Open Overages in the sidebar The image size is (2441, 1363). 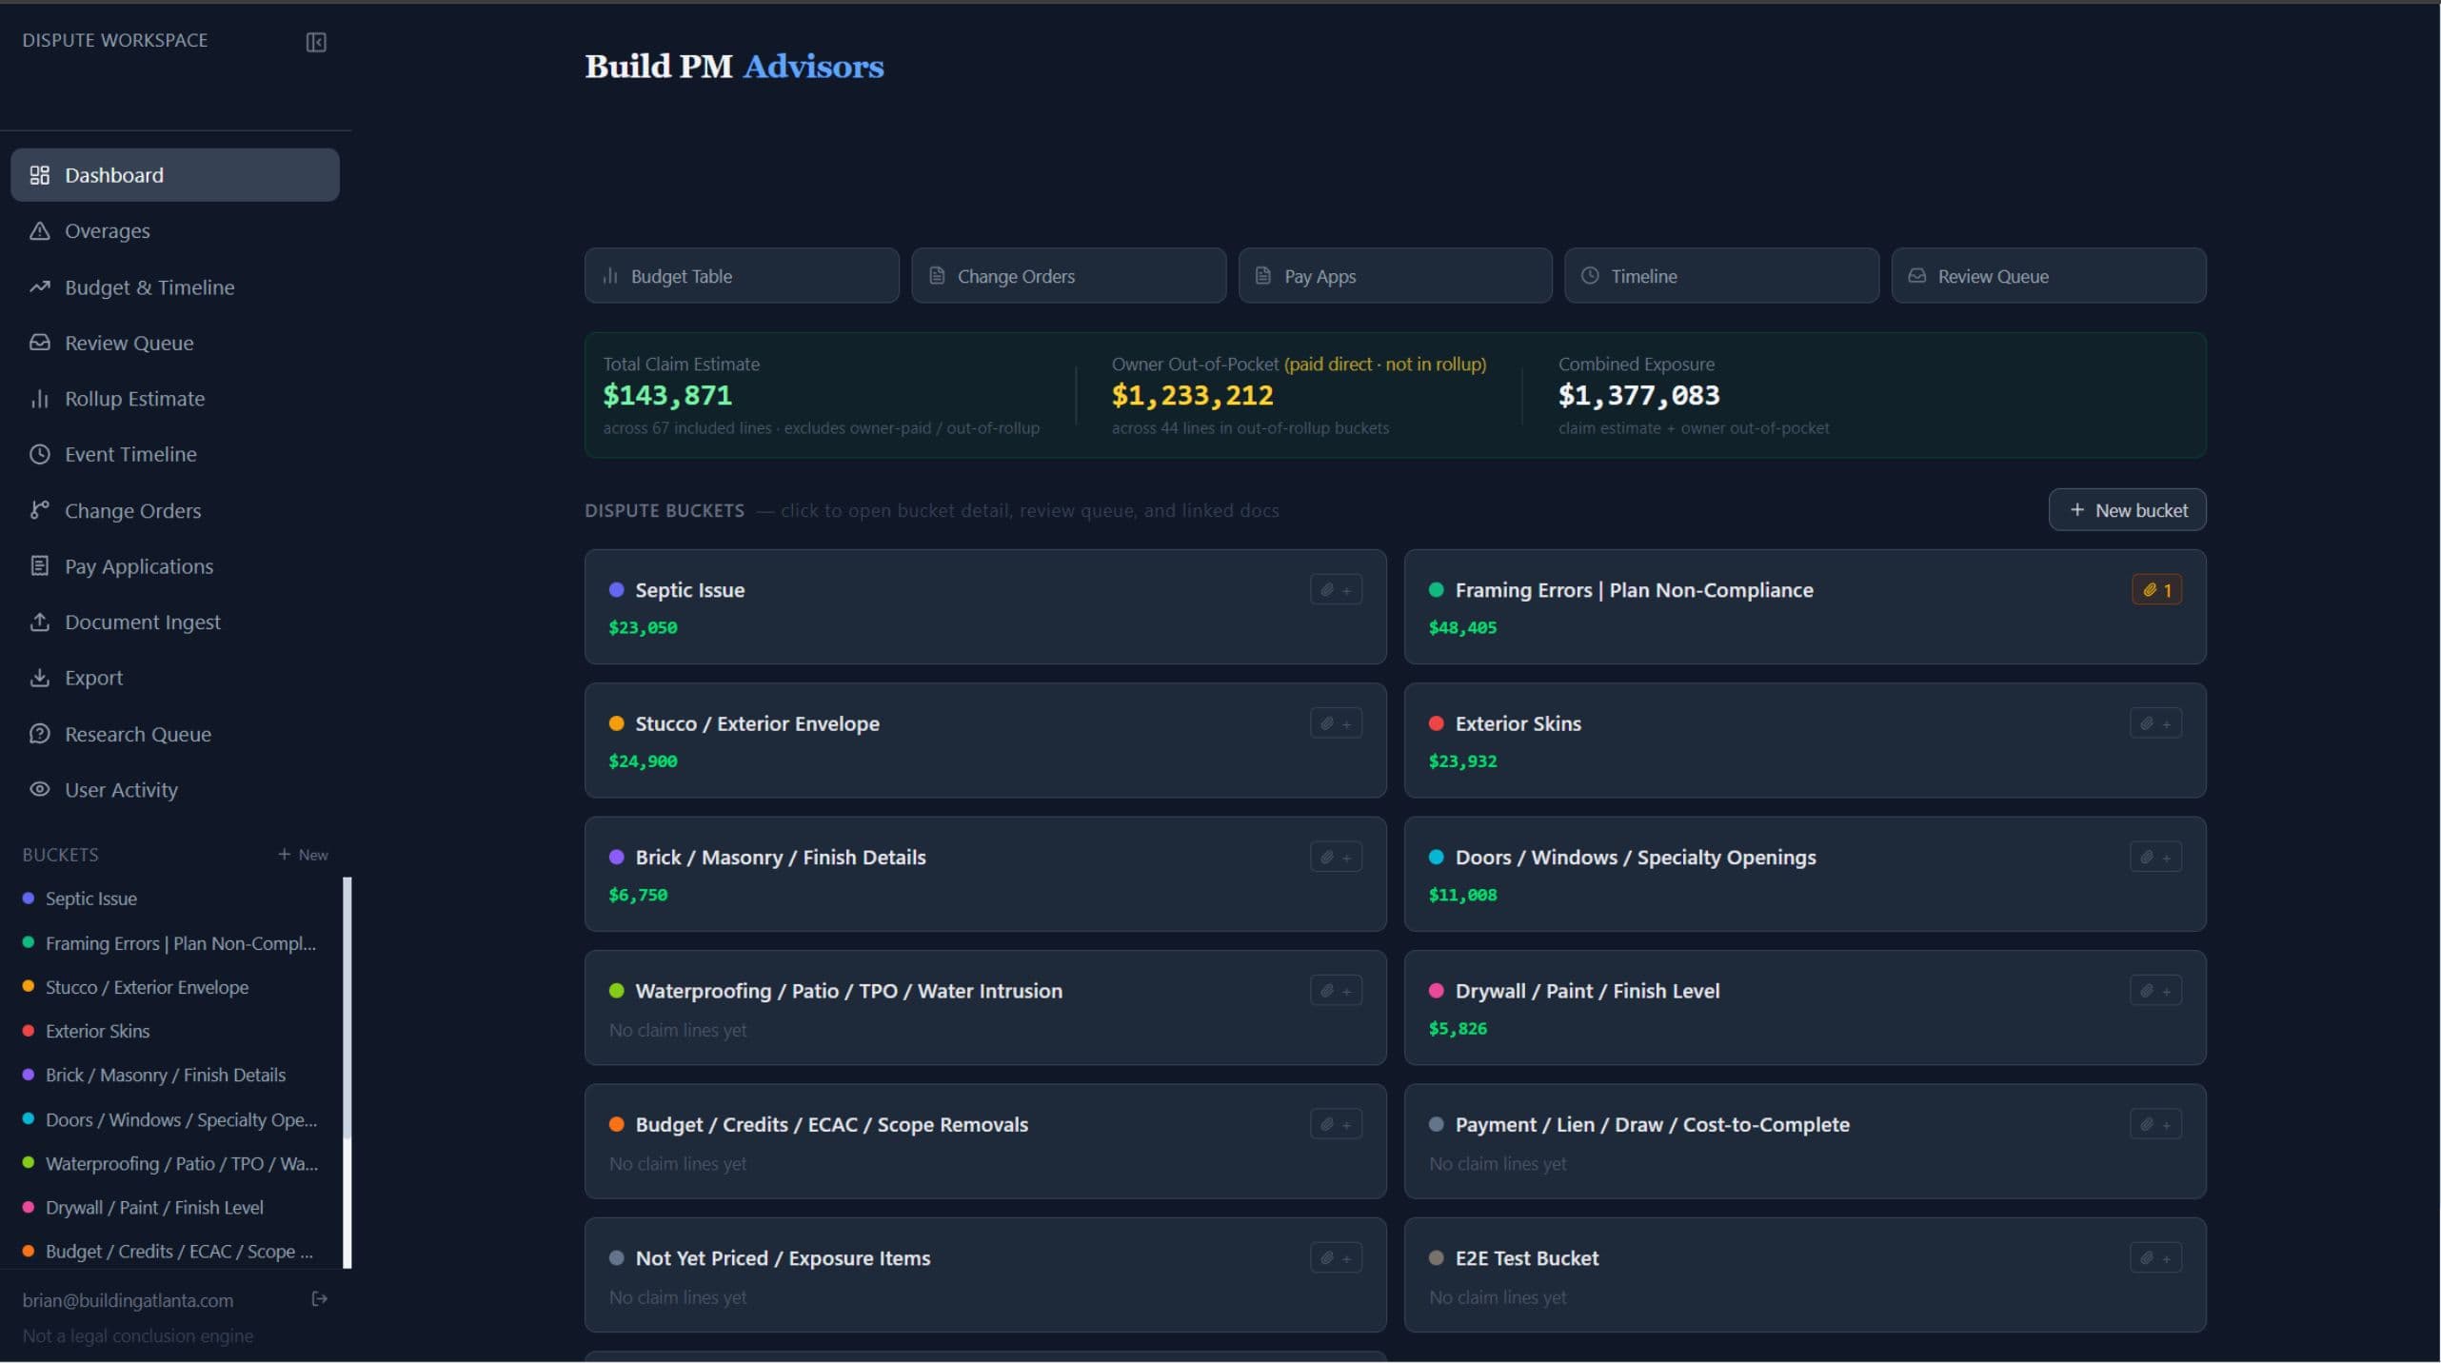pos(175,231)
